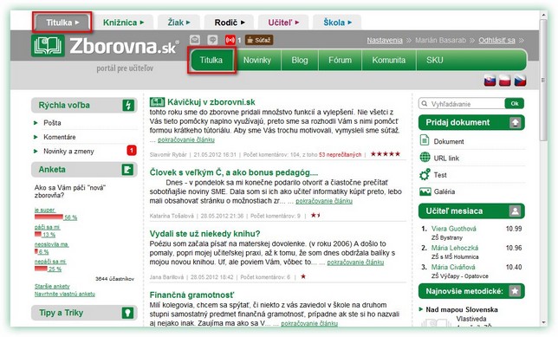Click the 25 % poll result bar

point(41,269)
